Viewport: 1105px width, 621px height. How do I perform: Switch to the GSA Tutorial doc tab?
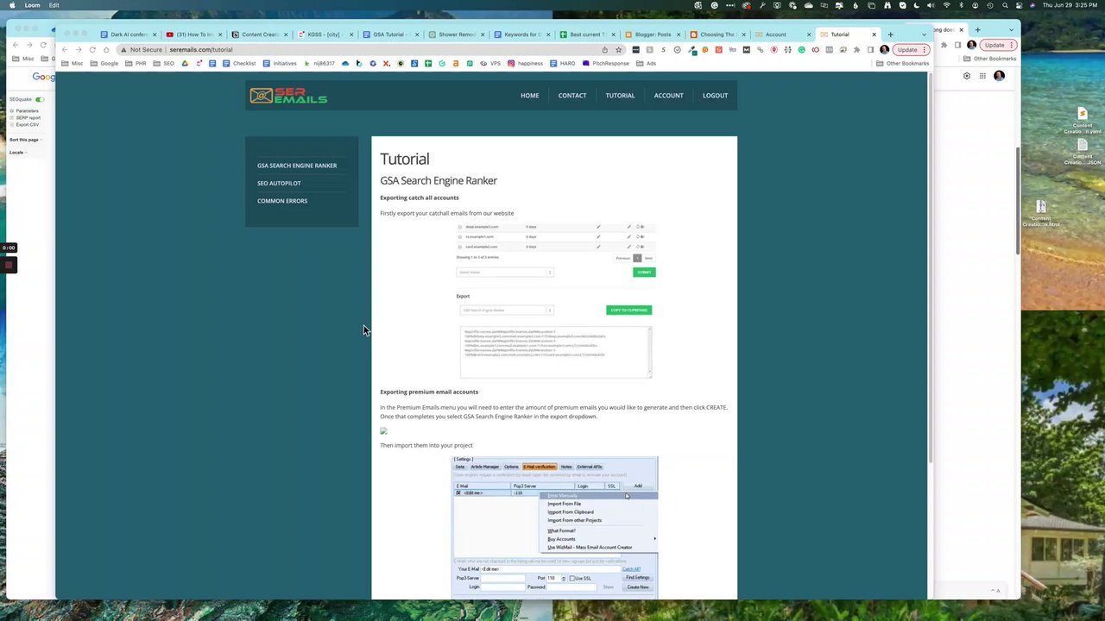point(390,34)
